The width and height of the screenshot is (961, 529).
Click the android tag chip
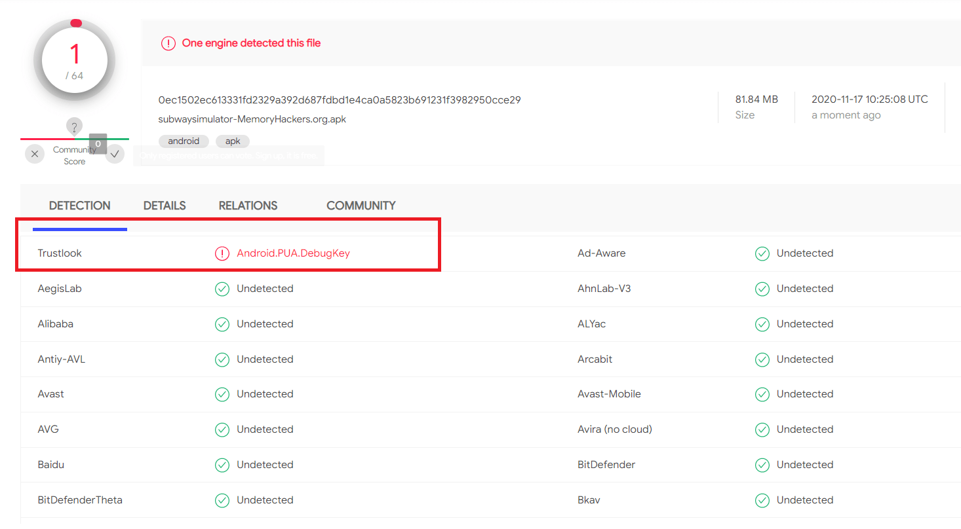tap(184, 141)
